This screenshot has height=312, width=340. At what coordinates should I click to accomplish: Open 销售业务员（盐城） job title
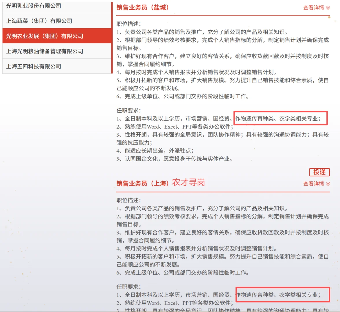point(143,7)
